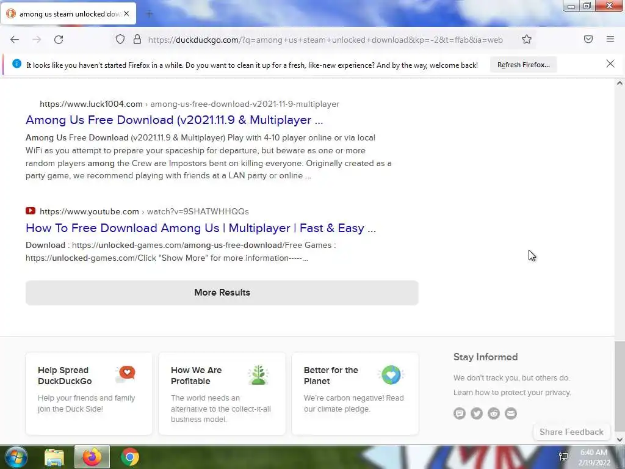Screen dimensions: 625x469
Task: Click the heart speech bubble icon
Action: [x=126, y=374]
